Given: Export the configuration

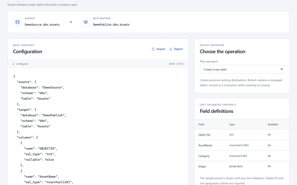Looking at the screenshot, I should click(x=176, y=49).
